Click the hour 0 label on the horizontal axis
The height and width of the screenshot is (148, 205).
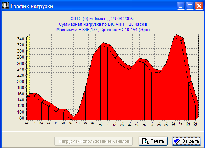point(27,123)
